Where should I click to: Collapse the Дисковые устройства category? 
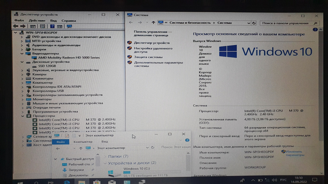(x=22, y=62)
